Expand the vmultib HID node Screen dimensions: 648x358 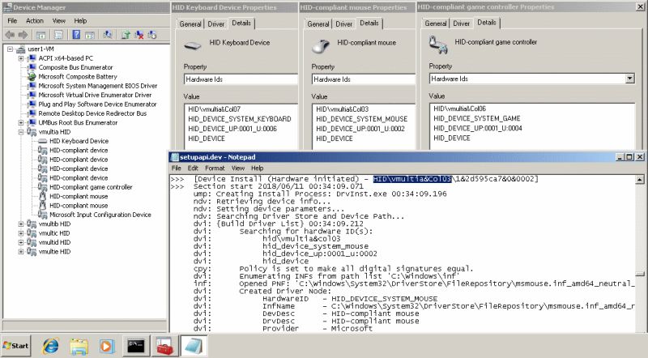21,224
